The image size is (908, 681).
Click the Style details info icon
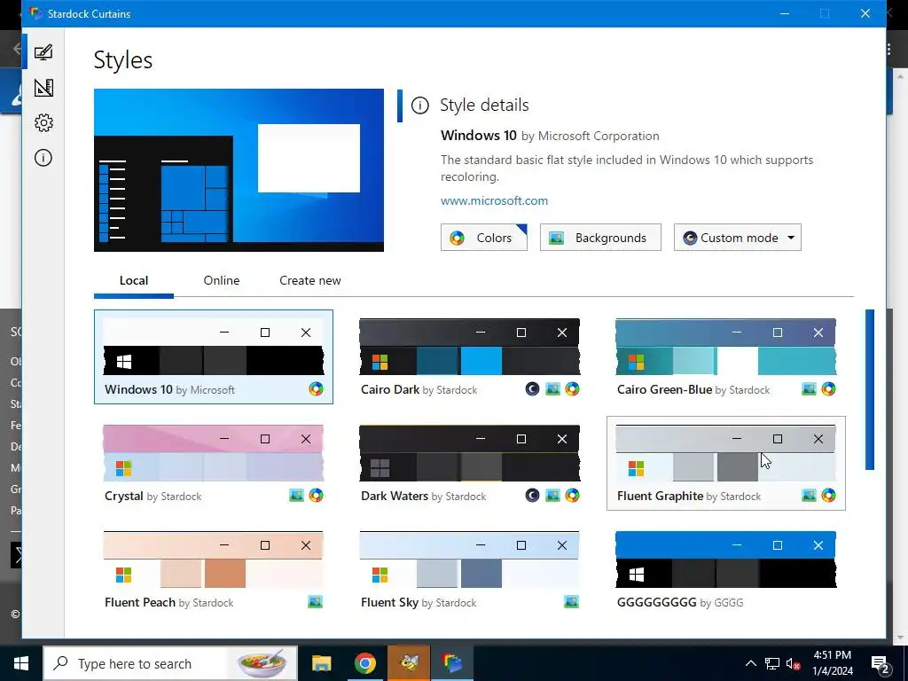(419, 106)
